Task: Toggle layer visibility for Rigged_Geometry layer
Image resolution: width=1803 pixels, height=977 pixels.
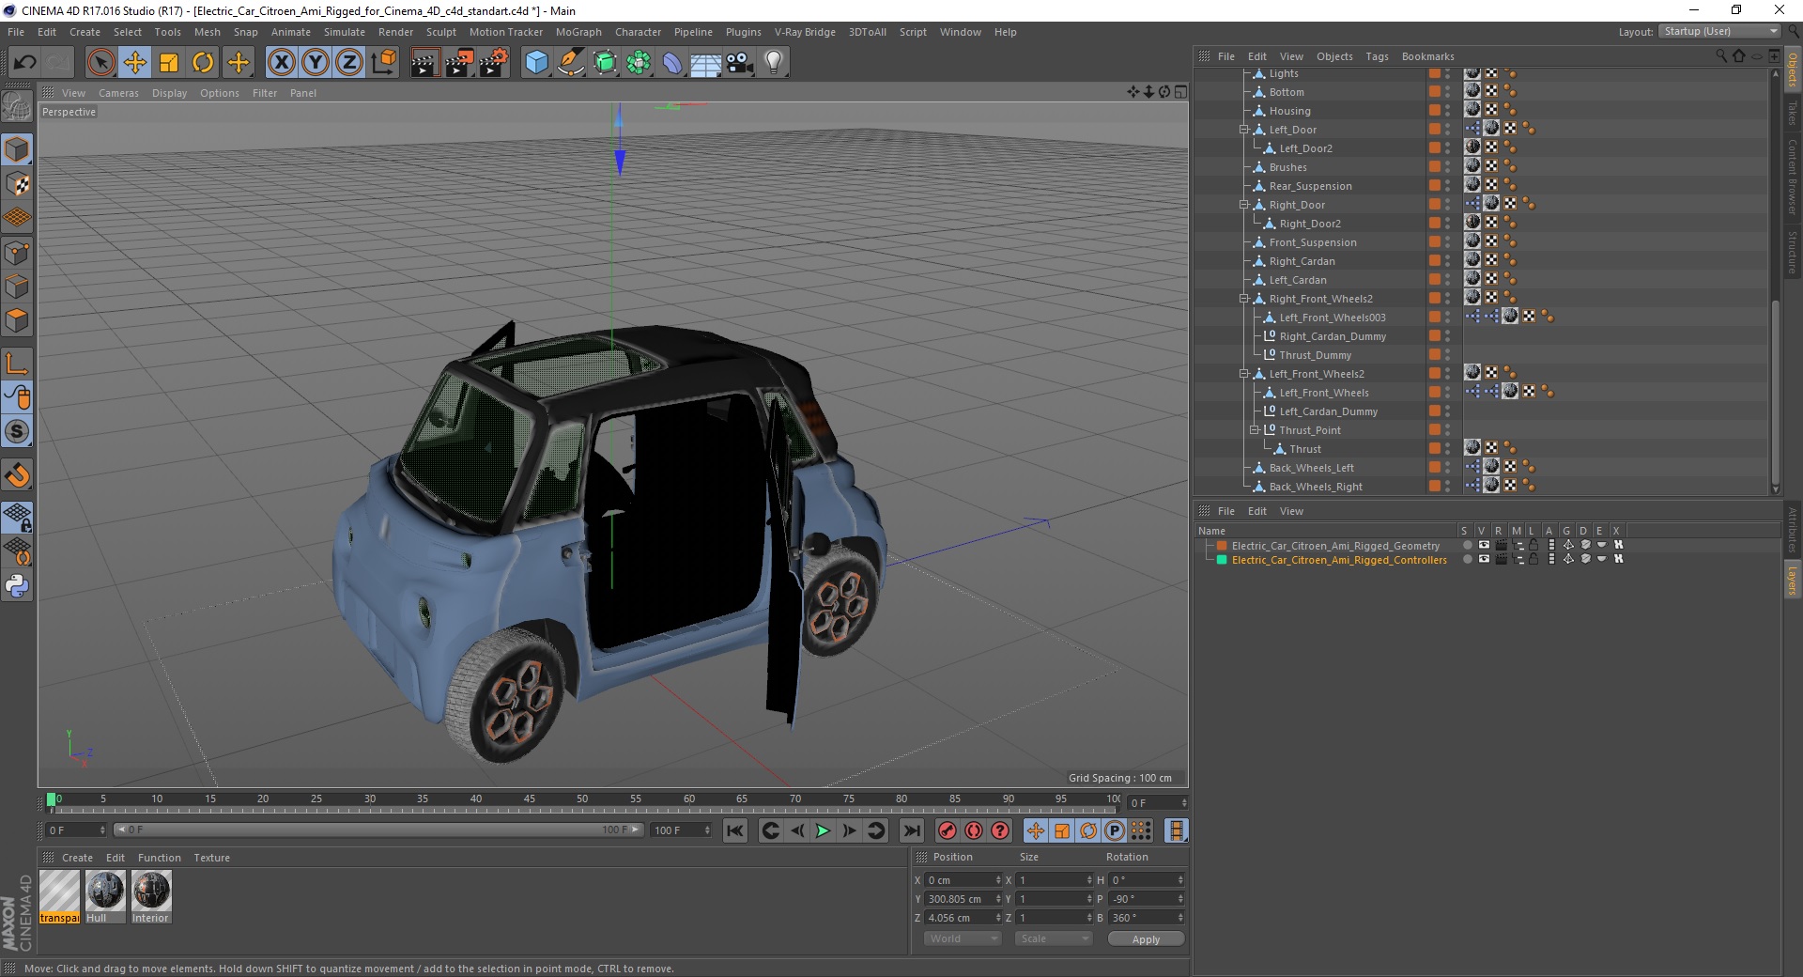Action: [1484, 545]
